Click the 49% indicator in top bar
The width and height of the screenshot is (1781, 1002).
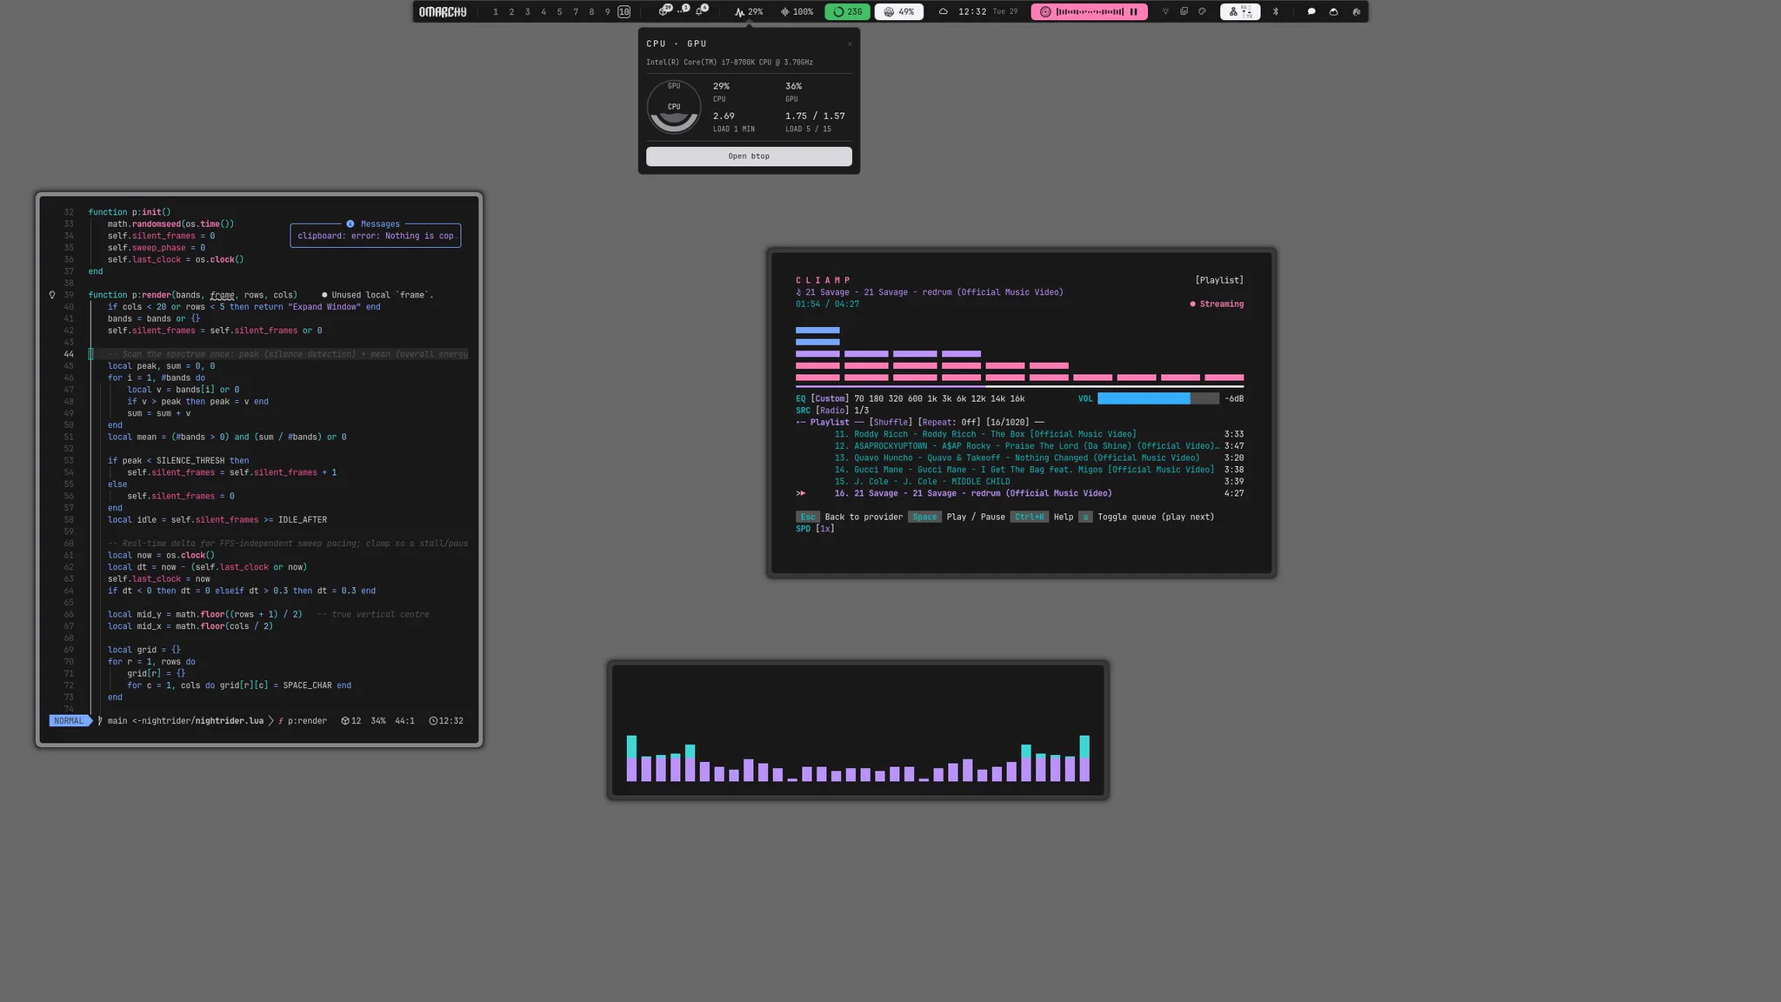coord(898,12)
